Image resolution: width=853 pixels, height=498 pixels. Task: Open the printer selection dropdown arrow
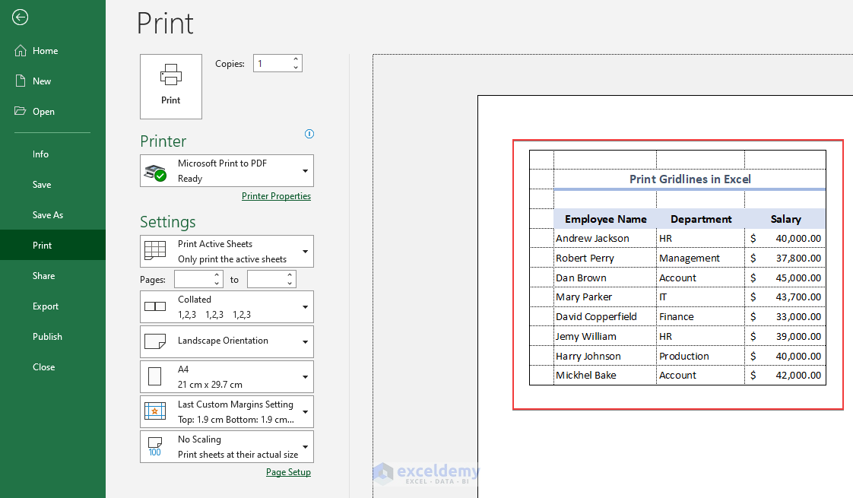(305, 171)
